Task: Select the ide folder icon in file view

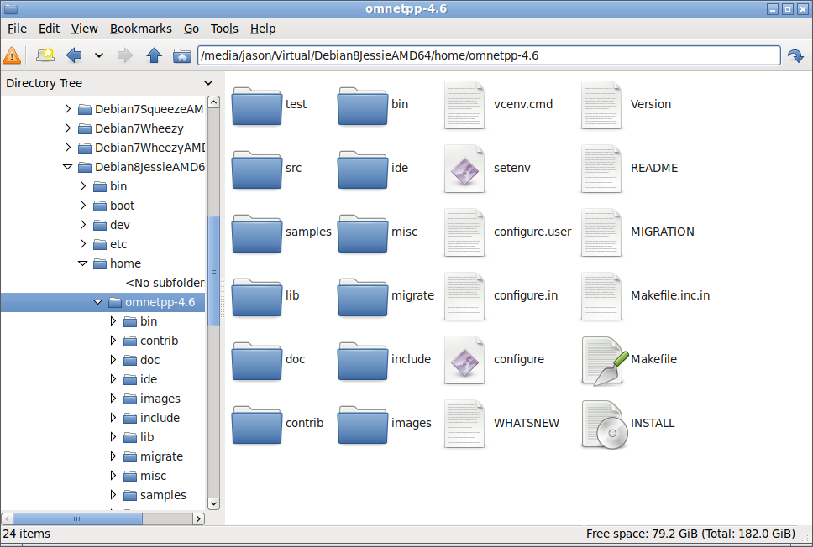Action: point(363,169)
